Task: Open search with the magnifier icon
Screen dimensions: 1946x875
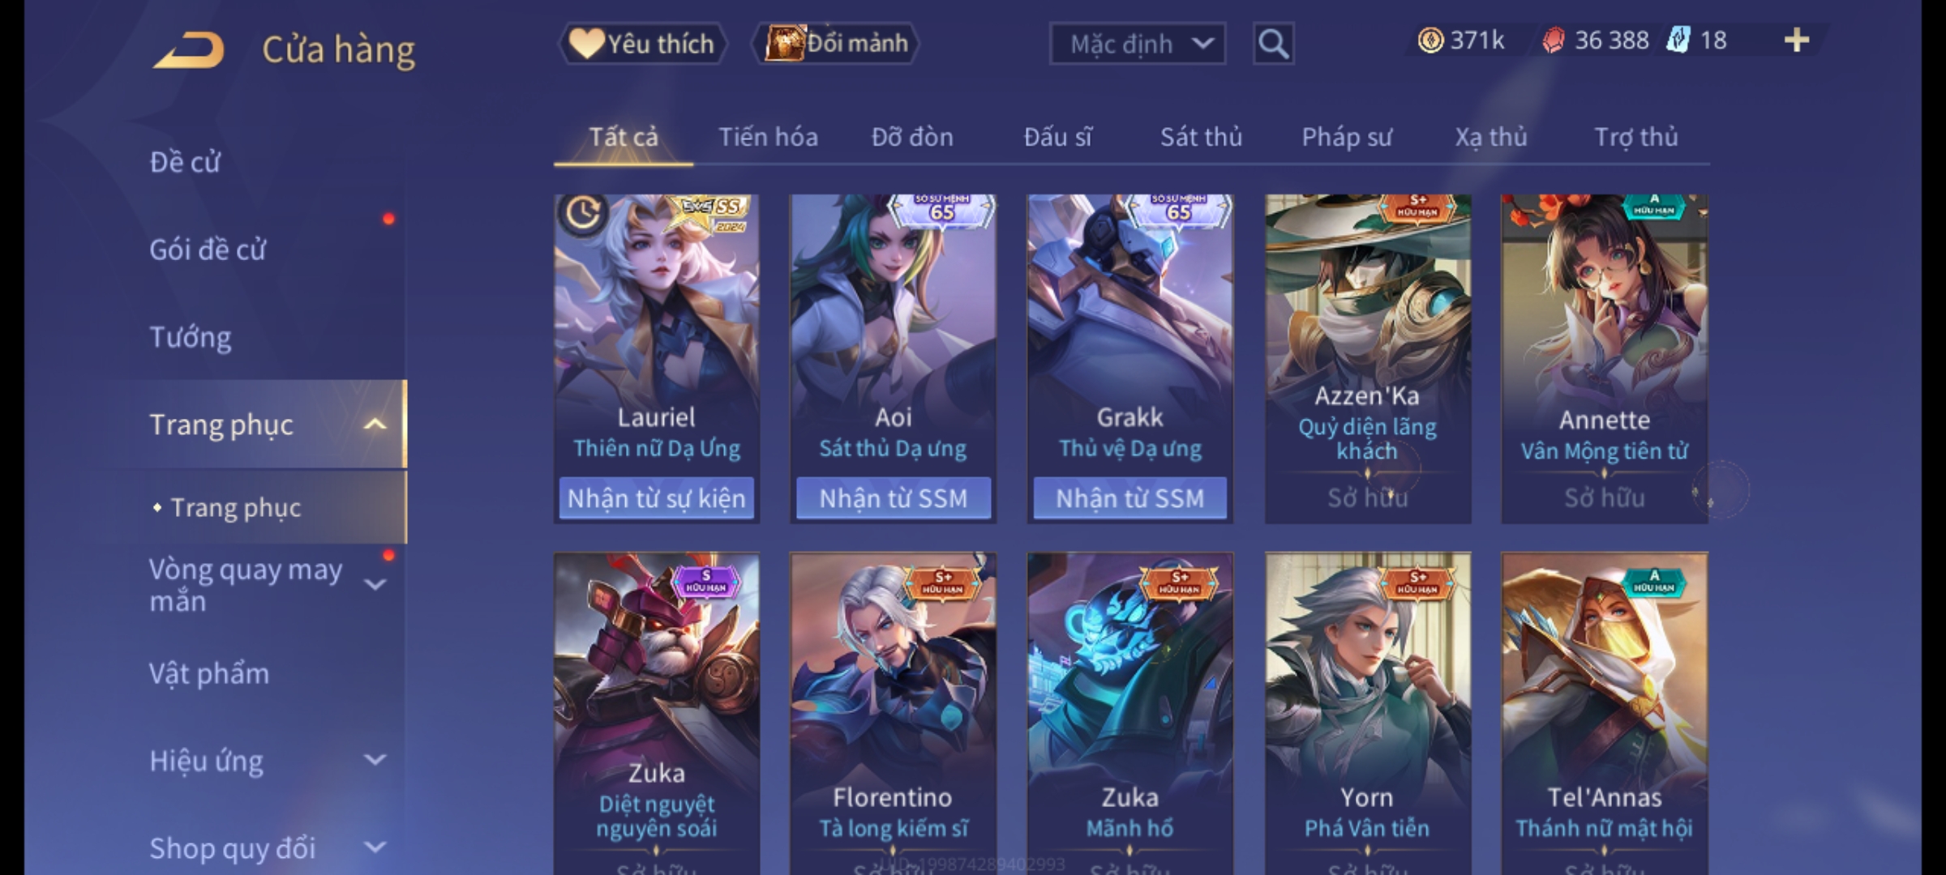Action: pos(1273,44)
